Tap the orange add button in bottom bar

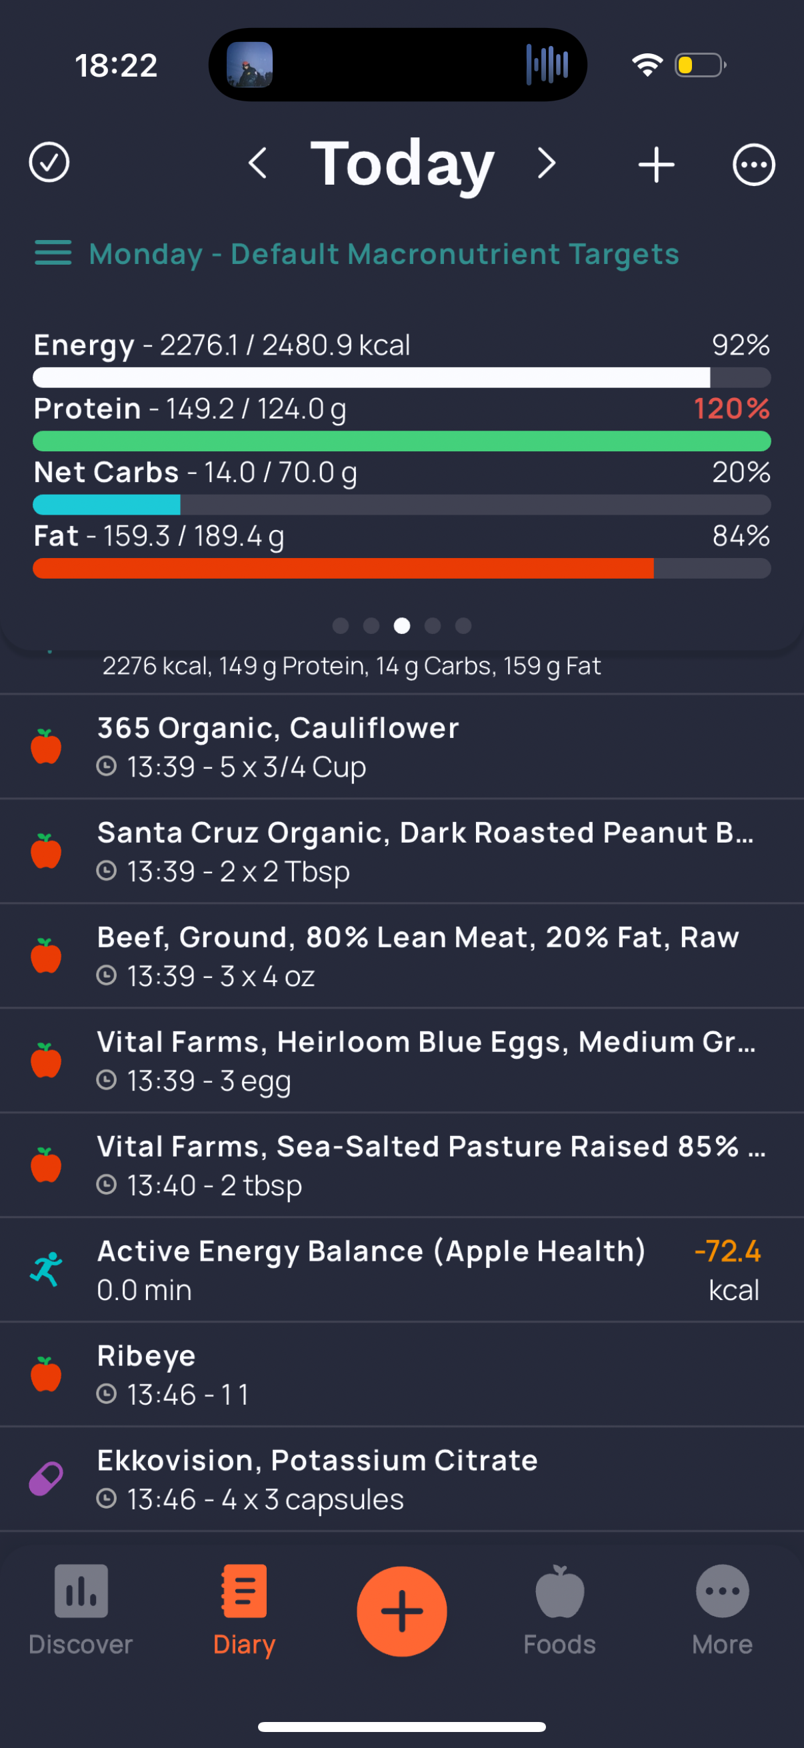[x=401, y=1611]
